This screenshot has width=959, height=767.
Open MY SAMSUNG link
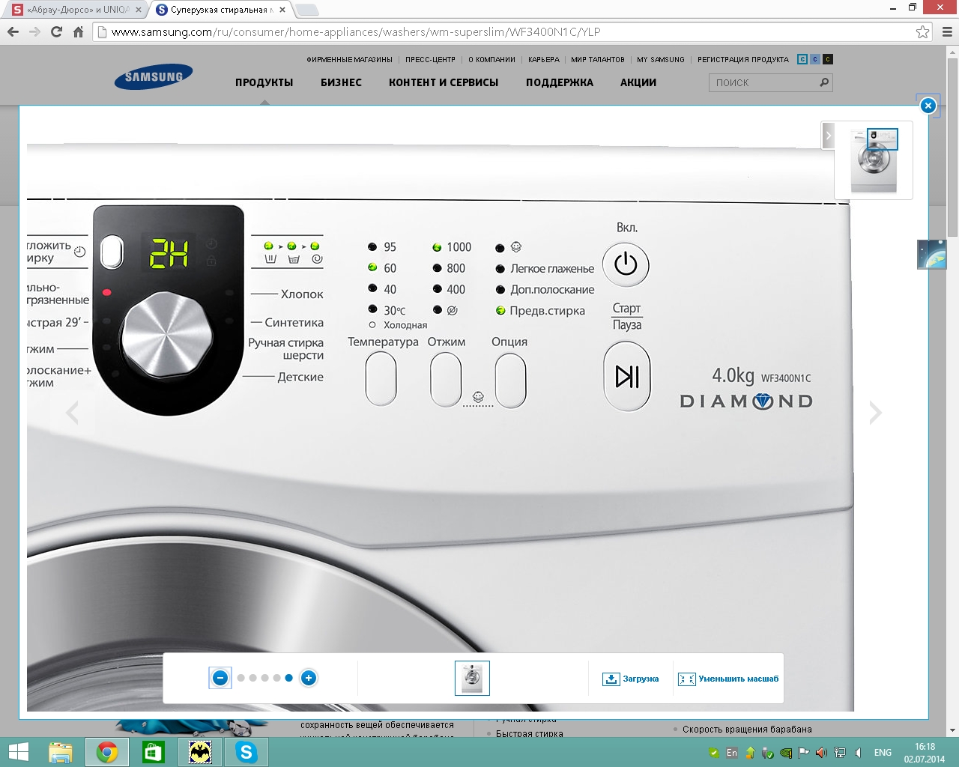pos(661,60)
